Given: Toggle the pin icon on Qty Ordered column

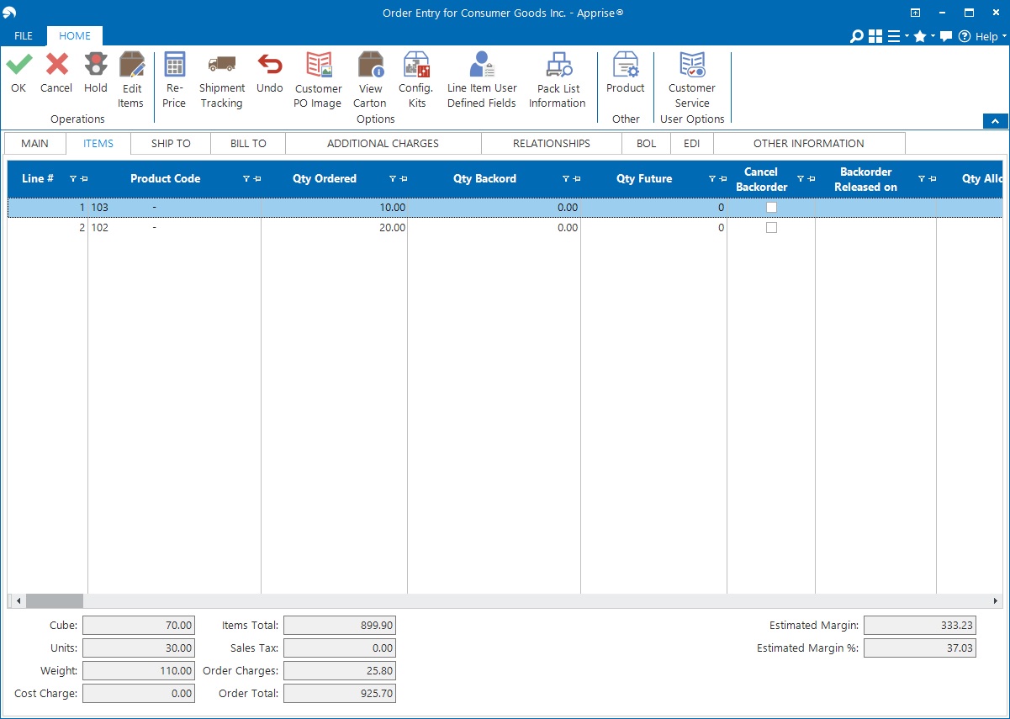Looking at the screenshot, I should (x=404, y=179).
